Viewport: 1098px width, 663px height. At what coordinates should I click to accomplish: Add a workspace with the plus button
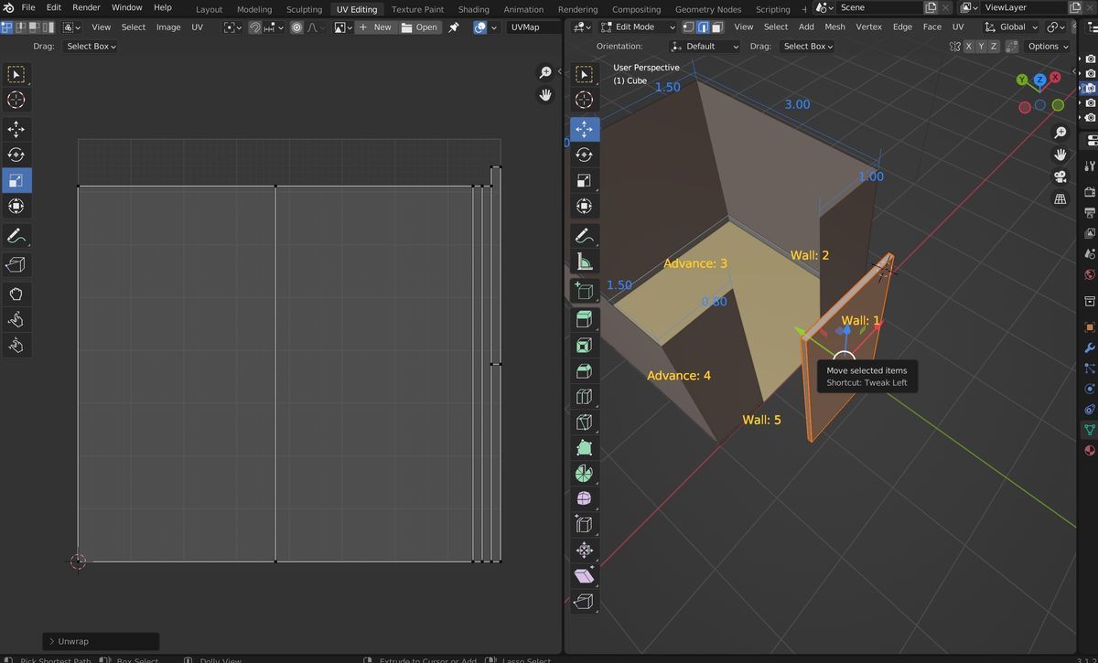point(804,9)
